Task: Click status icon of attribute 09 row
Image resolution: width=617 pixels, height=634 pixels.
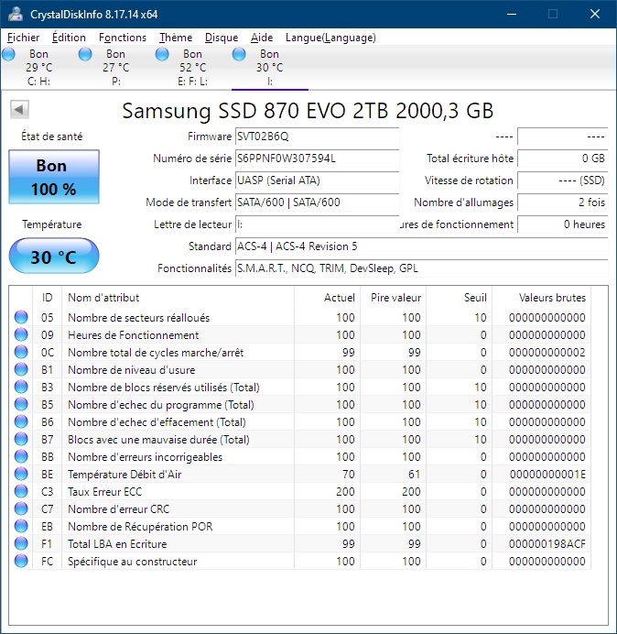Action: [x=21, y=334]
